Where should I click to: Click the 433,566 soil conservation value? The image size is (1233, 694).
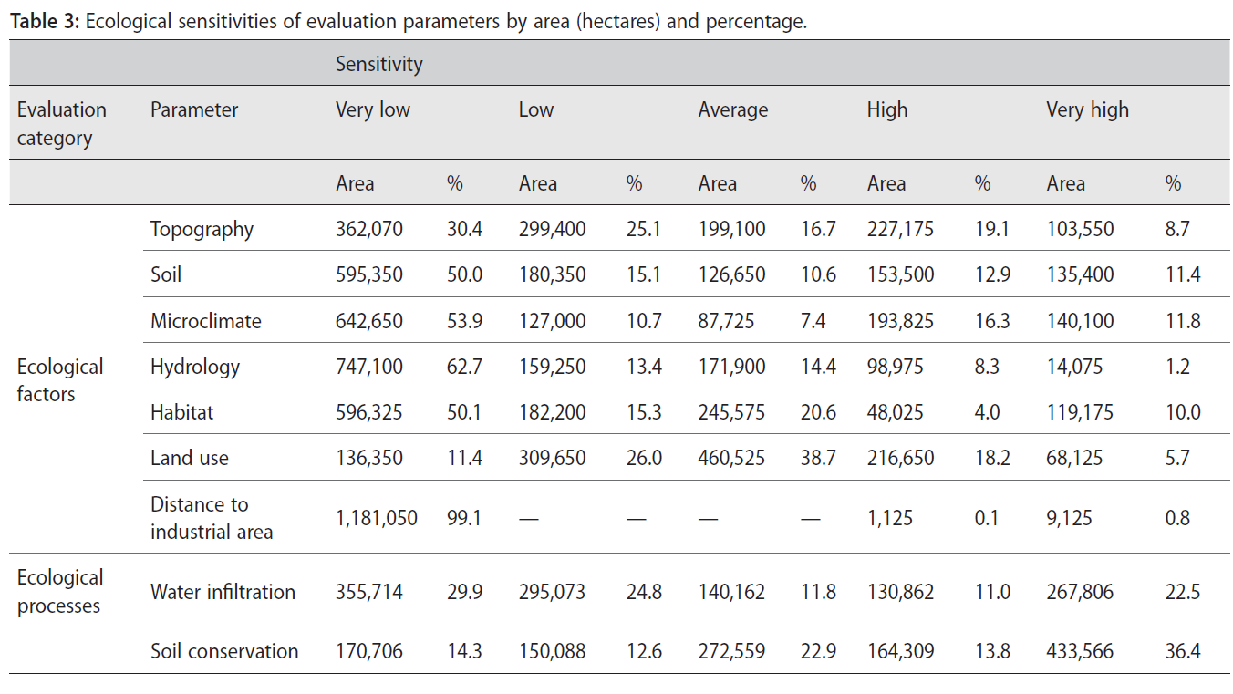pyautogui.click(x=1080, y=651)
